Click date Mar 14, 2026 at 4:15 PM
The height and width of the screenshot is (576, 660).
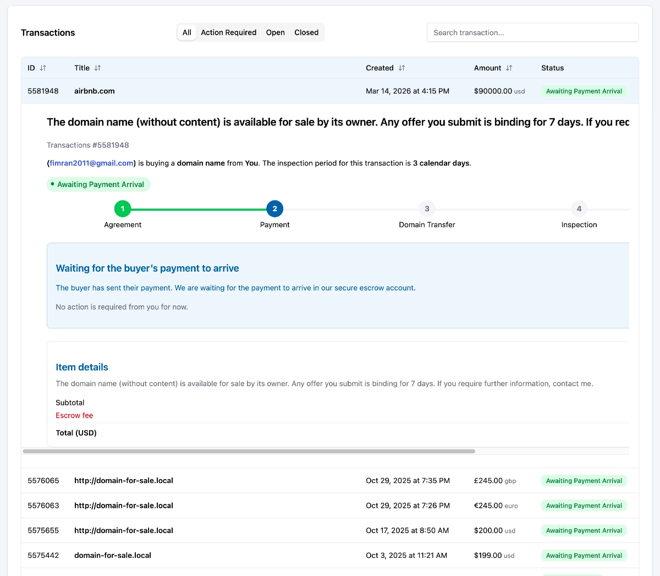408,91
